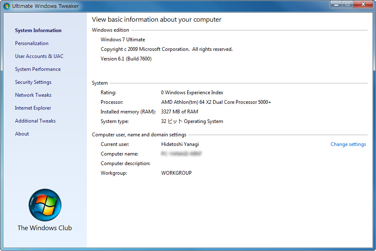Click the Windows logo above The Windows Club

pyautogui.click(x=45, y=205)
